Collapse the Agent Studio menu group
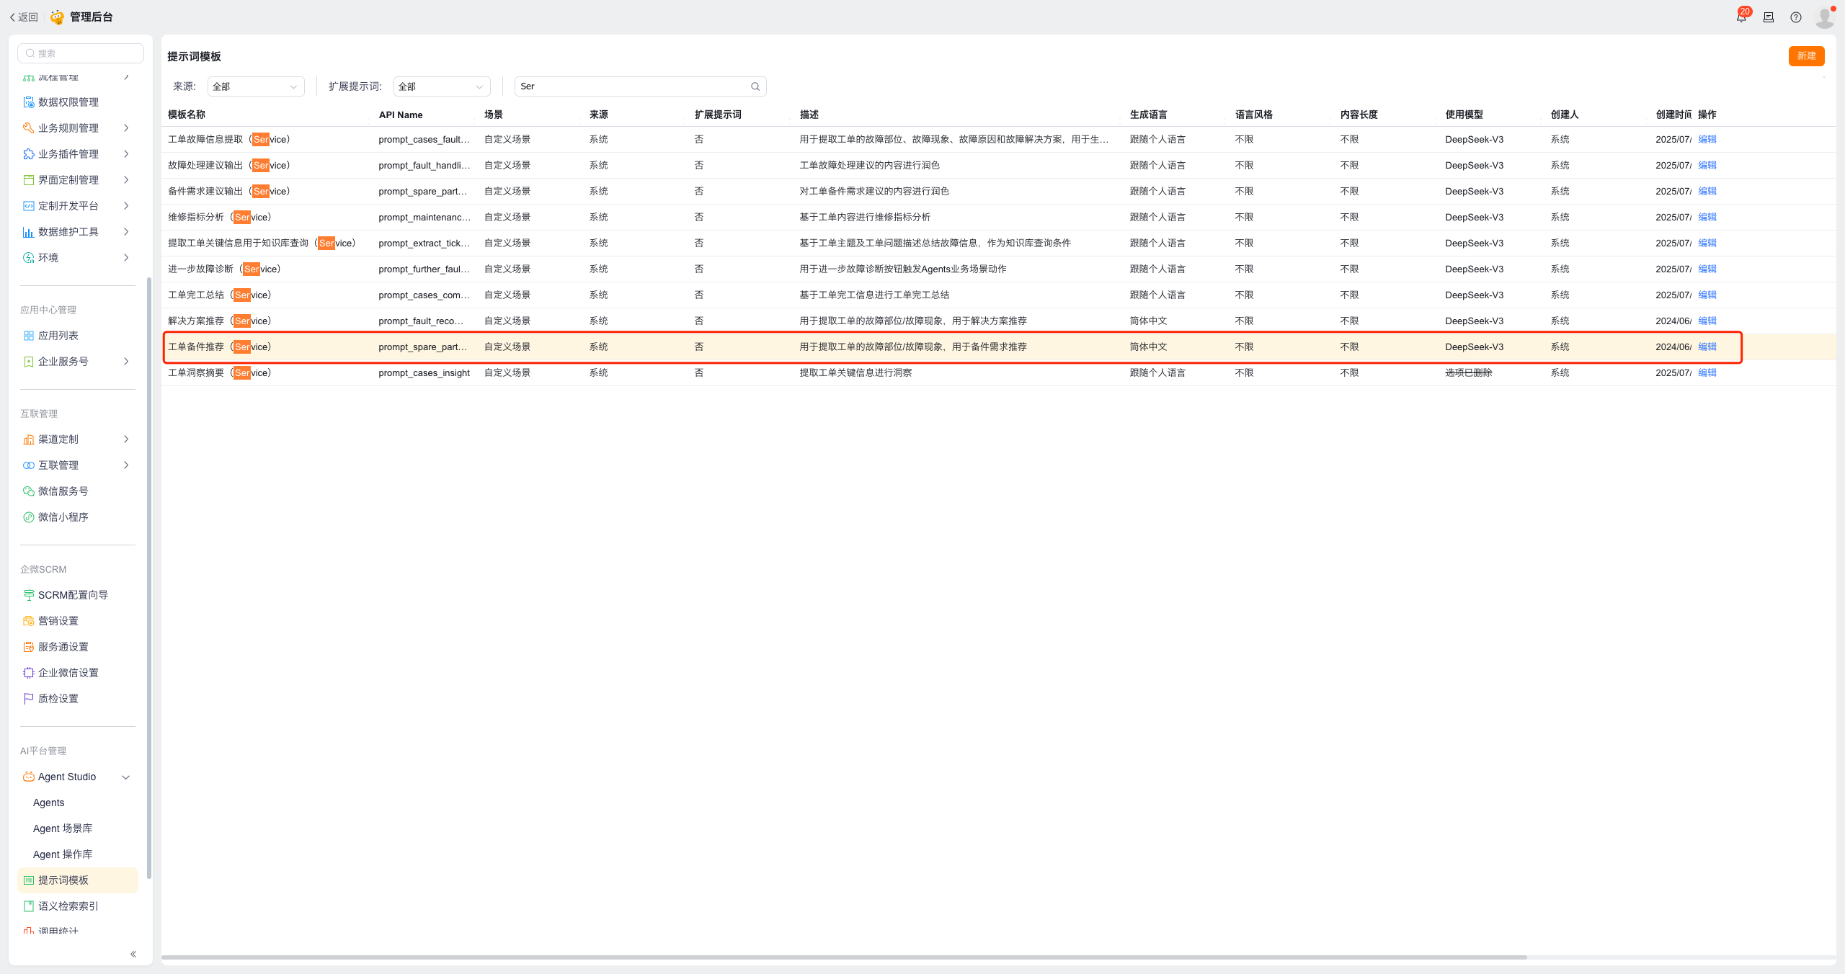Viewport: 1845px width, 974px height. 125,777
